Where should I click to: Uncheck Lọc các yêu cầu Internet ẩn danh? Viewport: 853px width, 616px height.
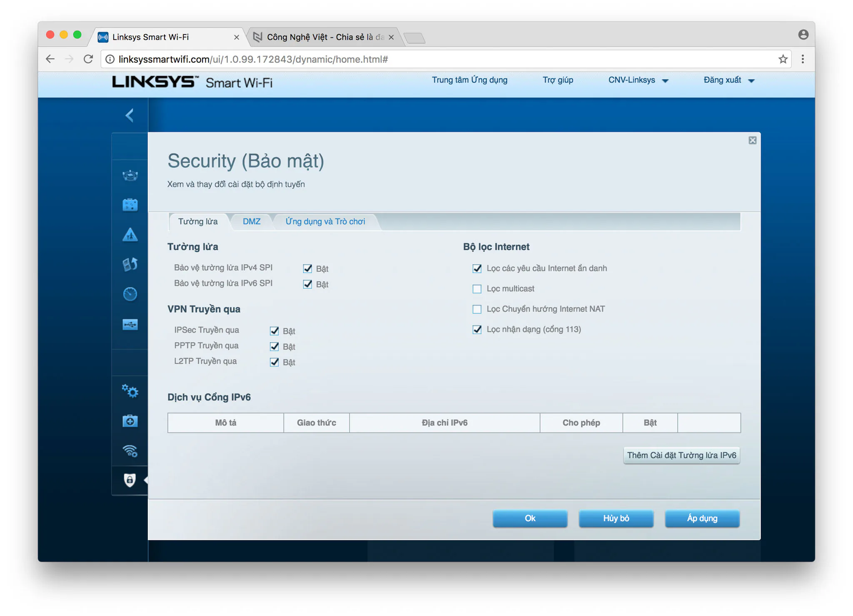tap(477, 268)
